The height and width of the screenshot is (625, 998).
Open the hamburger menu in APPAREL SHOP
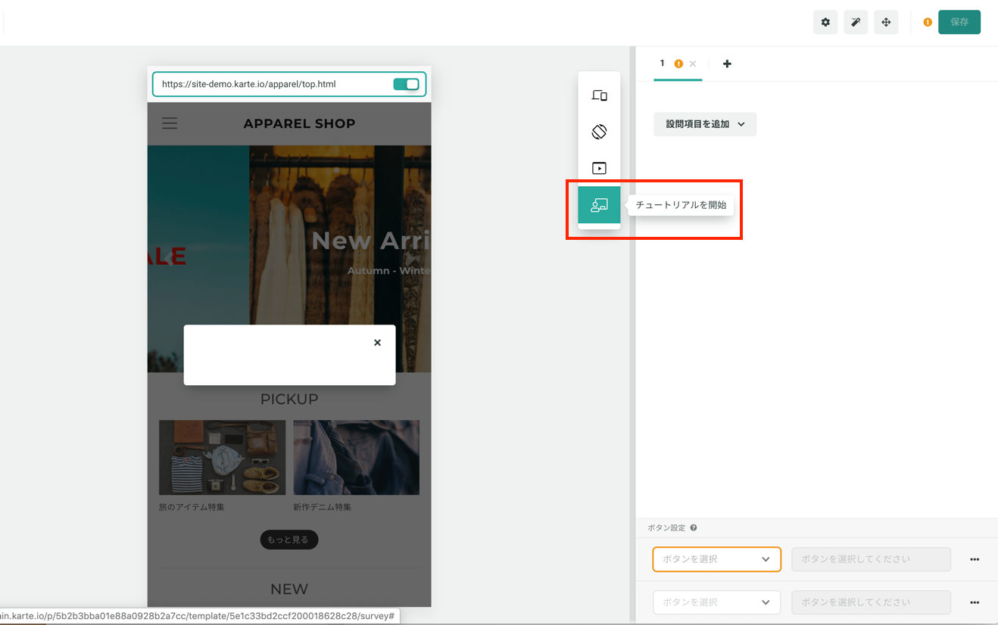(170, 123)
